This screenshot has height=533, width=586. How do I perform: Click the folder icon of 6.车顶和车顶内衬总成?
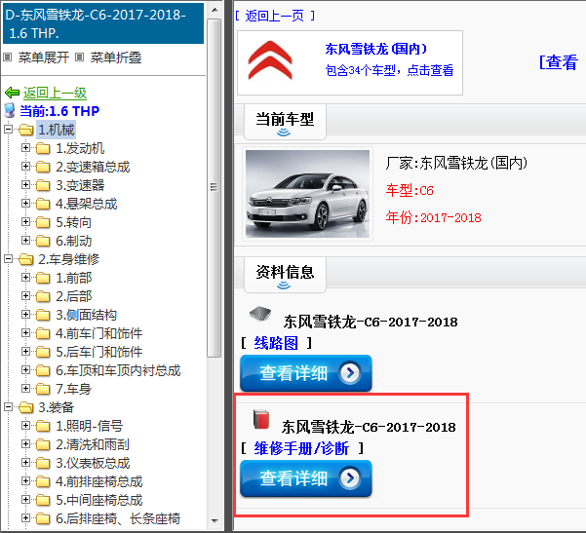pyautogui.click(x=43, y=370)
